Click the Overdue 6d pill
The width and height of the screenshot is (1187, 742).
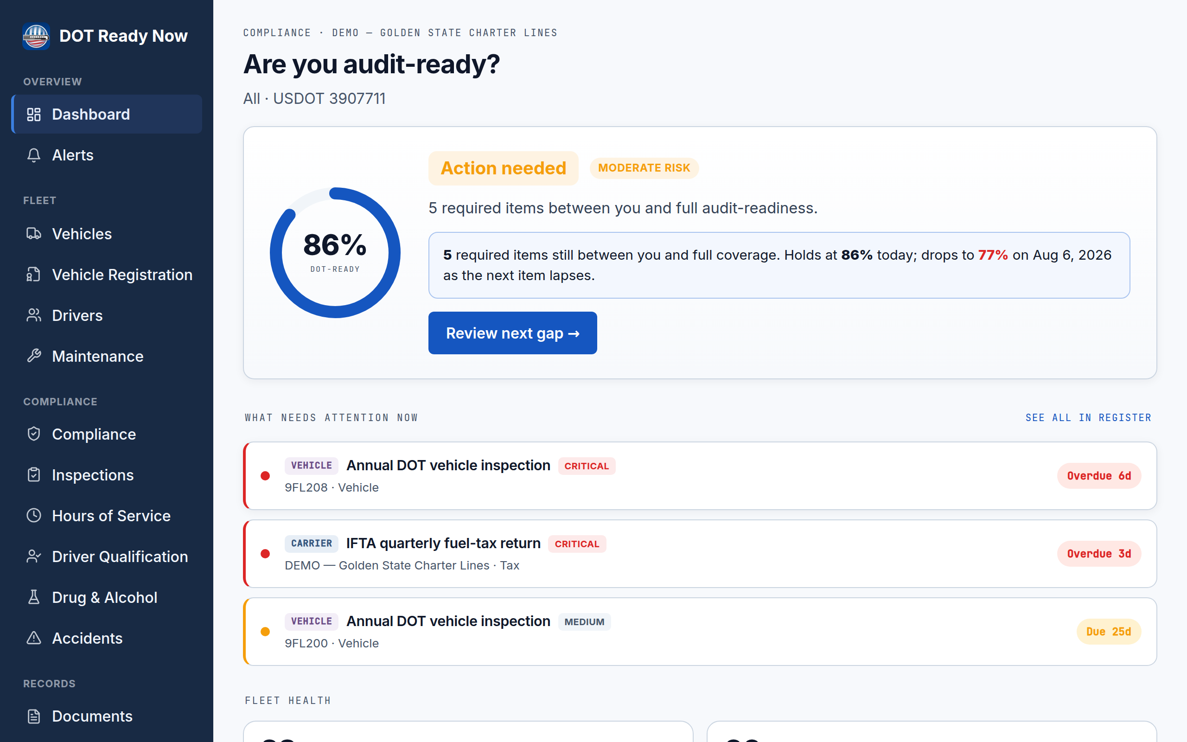pos(1099,475)
